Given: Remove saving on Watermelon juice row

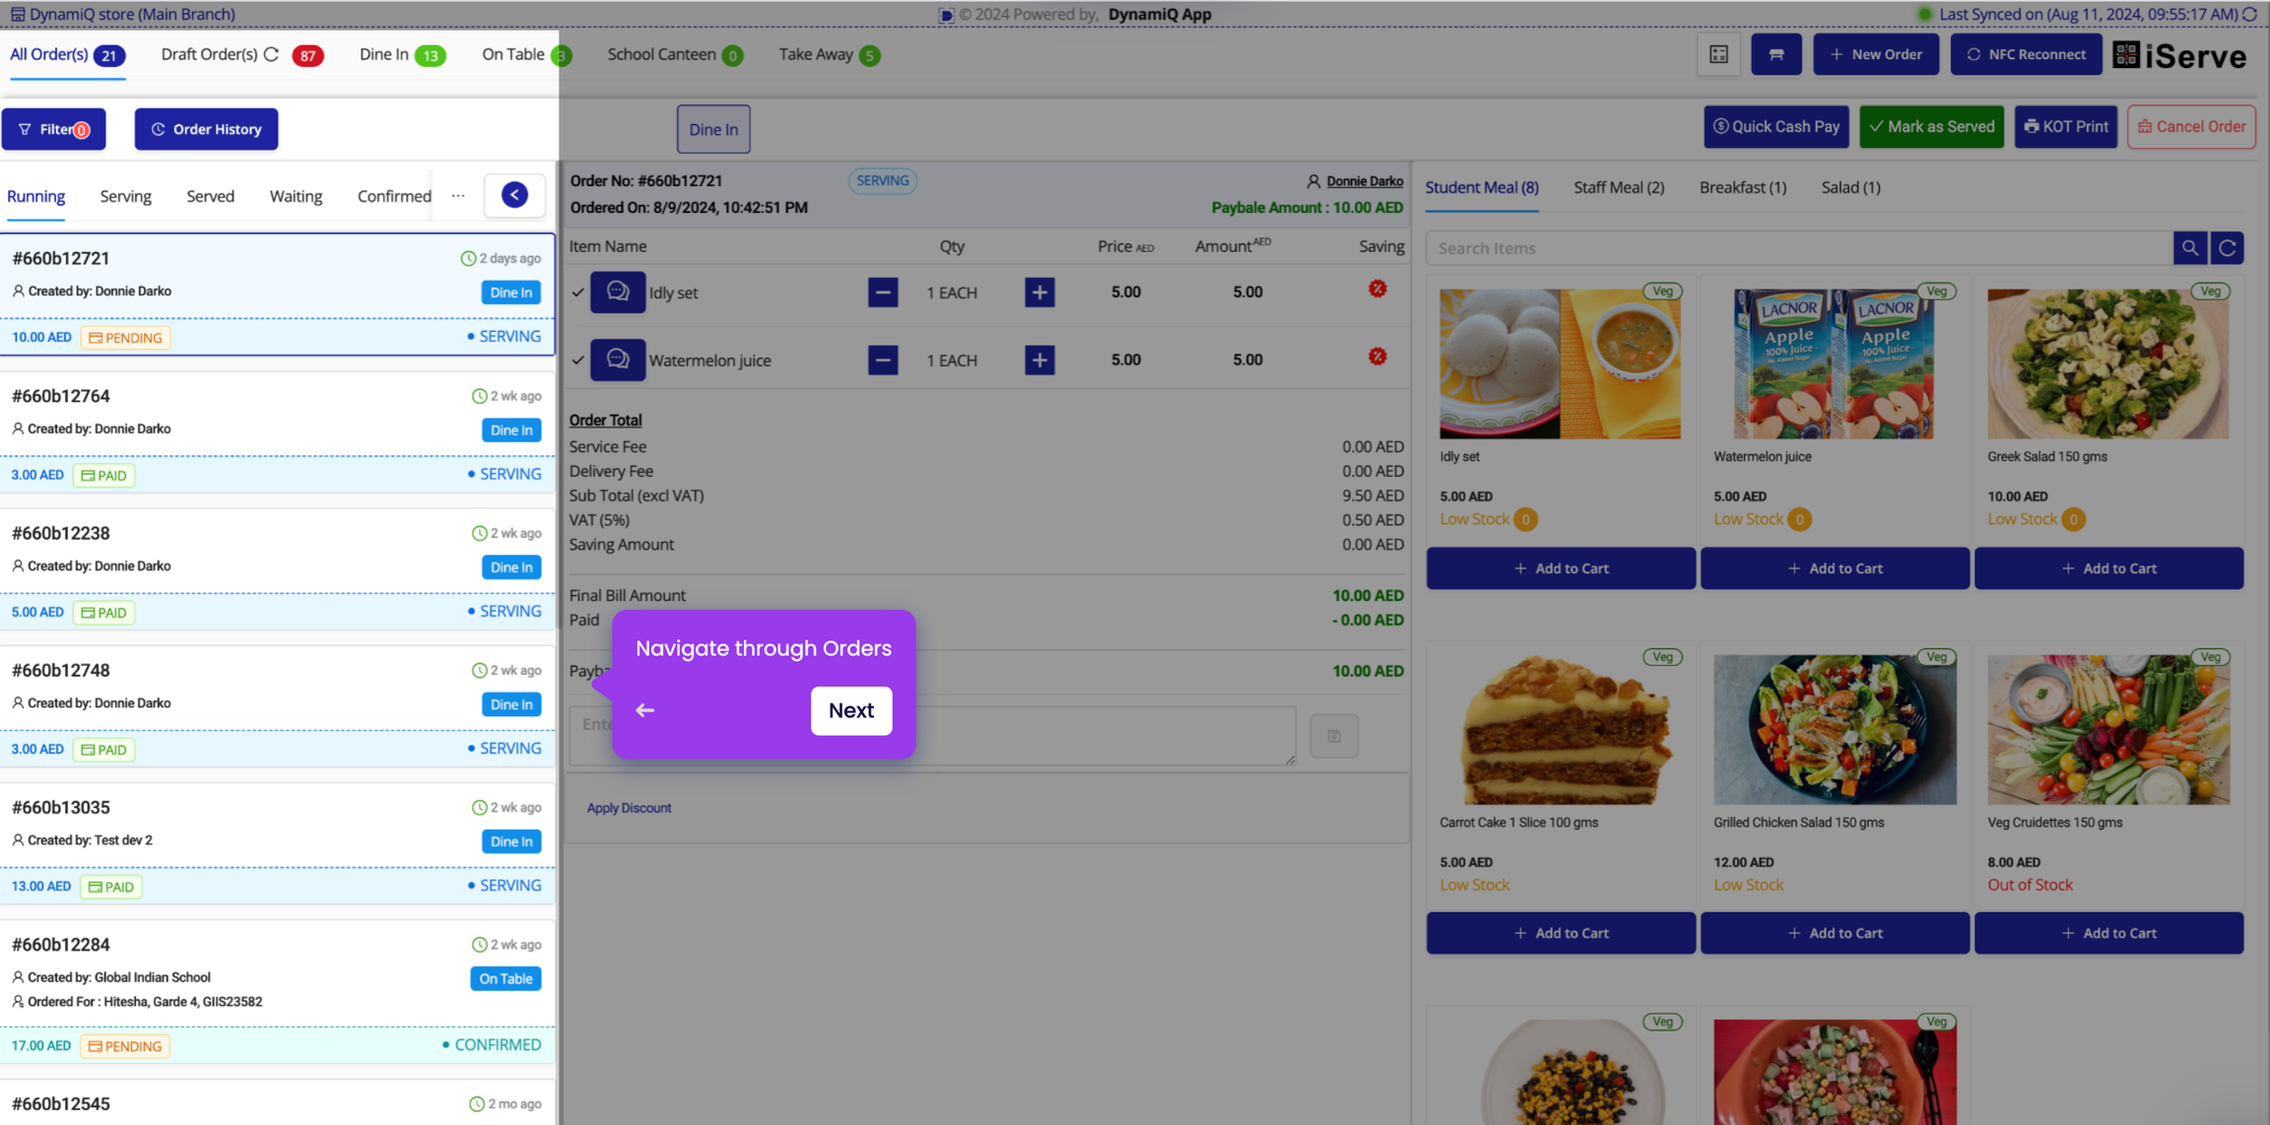Looking at the screenshot, I should (x=1377, y=357).
